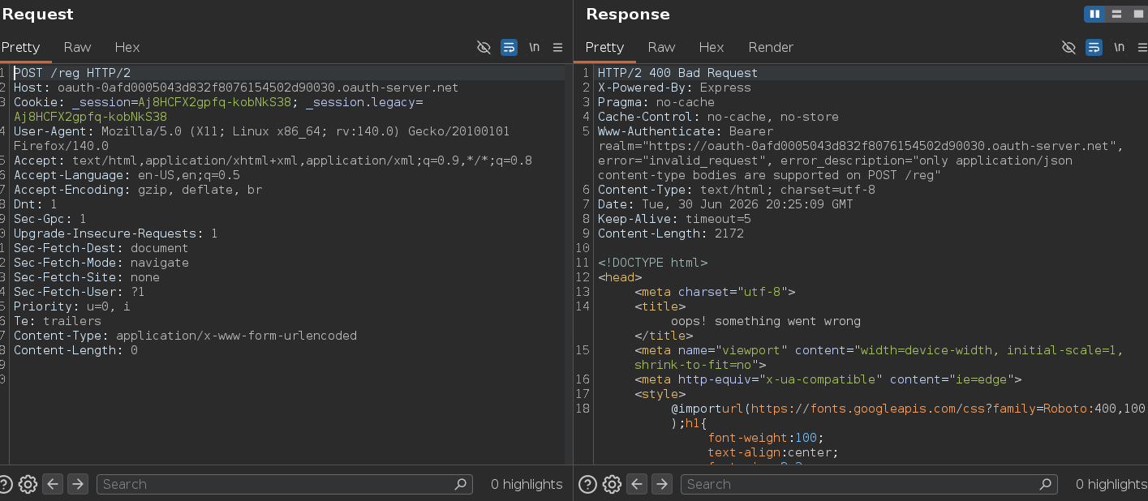Click Cache-Control response header
1148x501 pixels.
[x=718, y=117]
